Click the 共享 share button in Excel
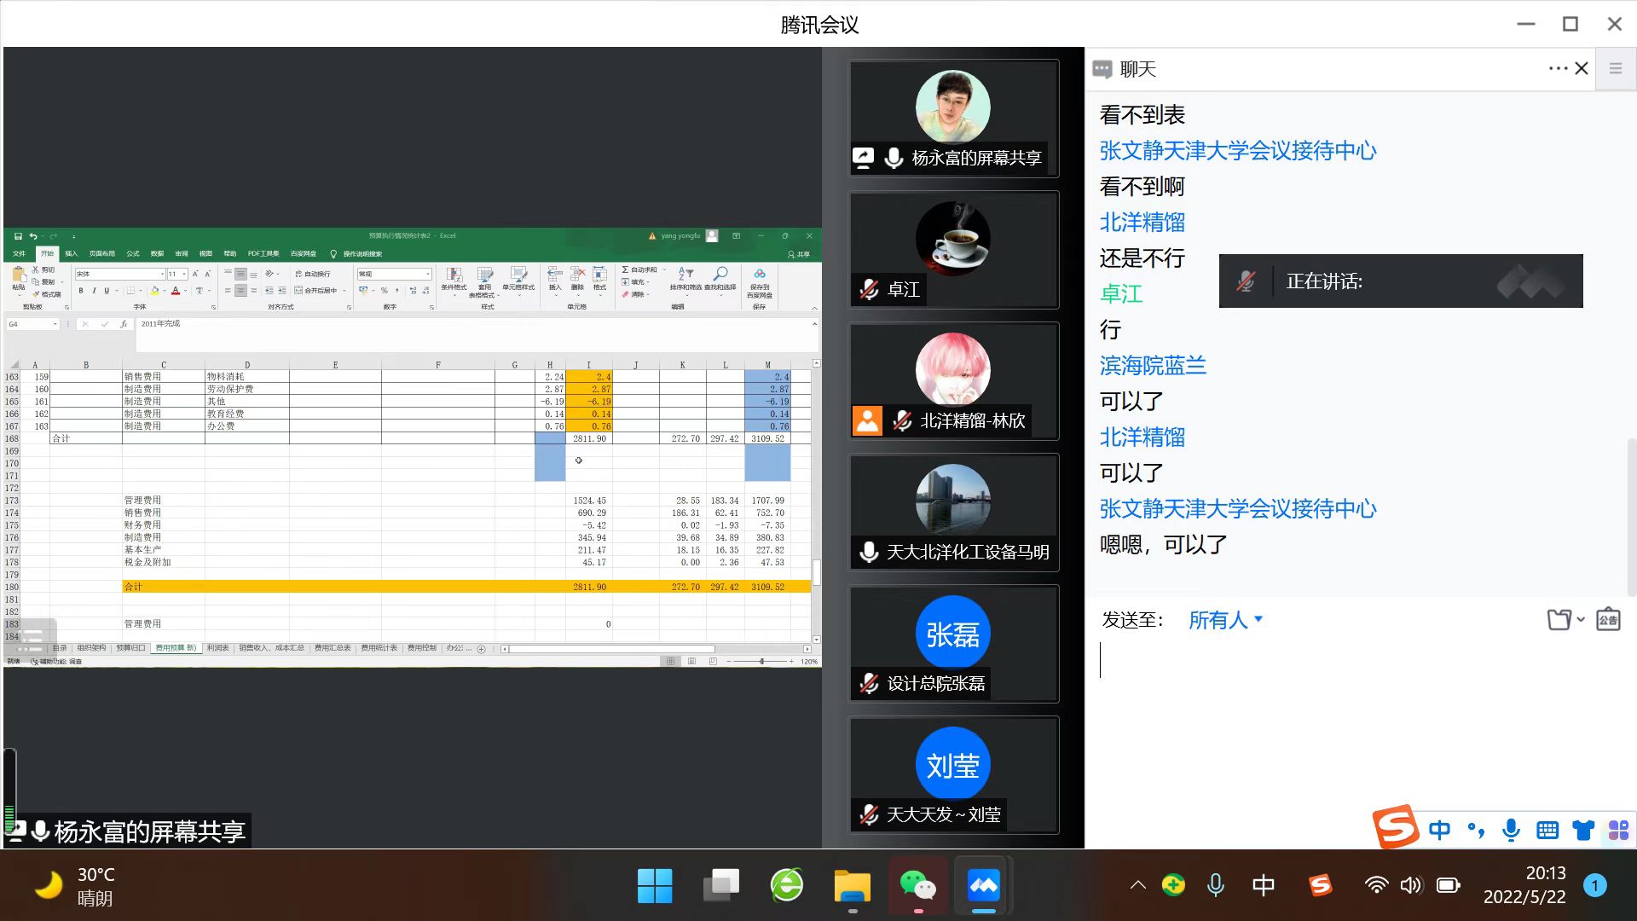Screen dimensions: 1637x921 point(799,254)
